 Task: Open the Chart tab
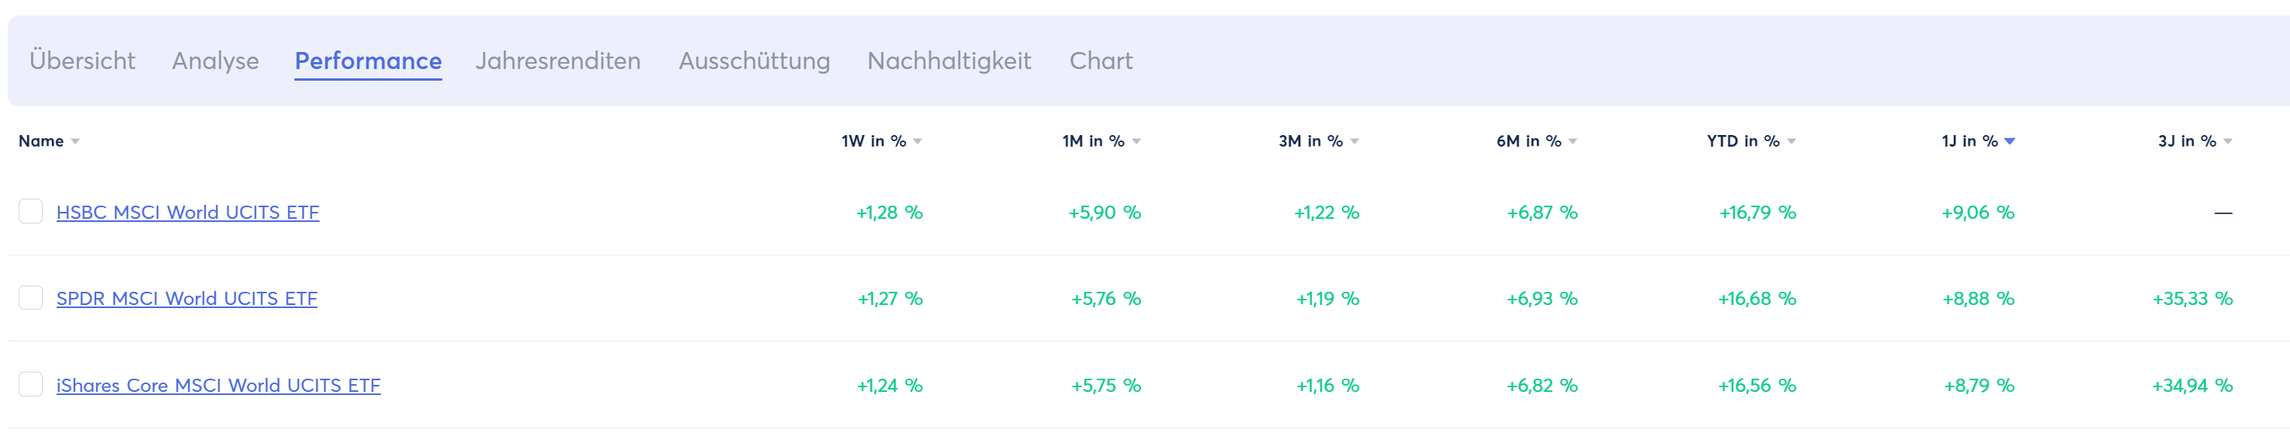[1101, 61]
